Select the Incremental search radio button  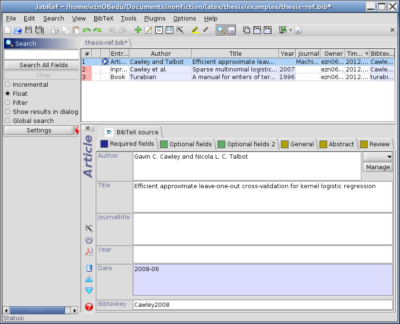8,84
